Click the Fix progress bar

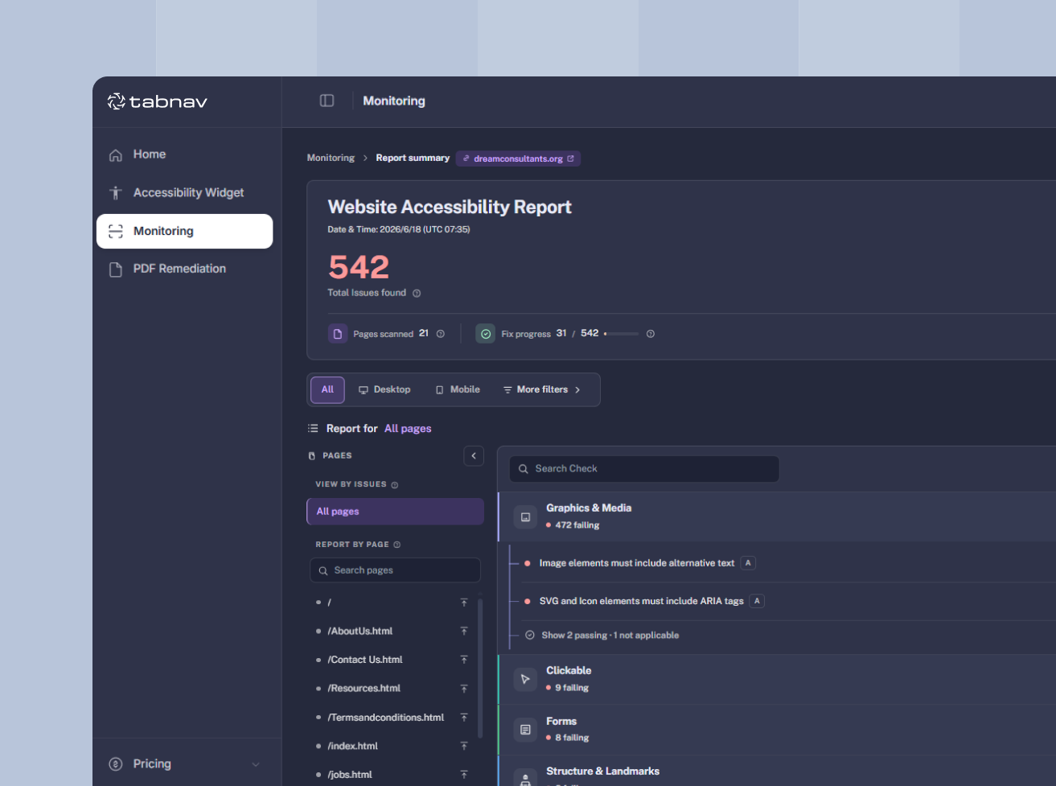point(621,334)
